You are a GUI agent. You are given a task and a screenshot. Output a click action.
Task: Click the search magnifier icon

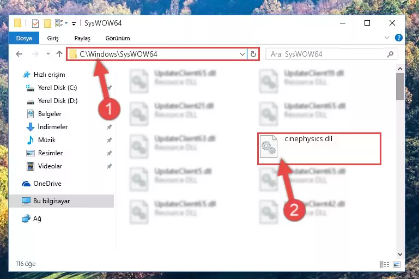pyautogui.click(x=390, y=54)
